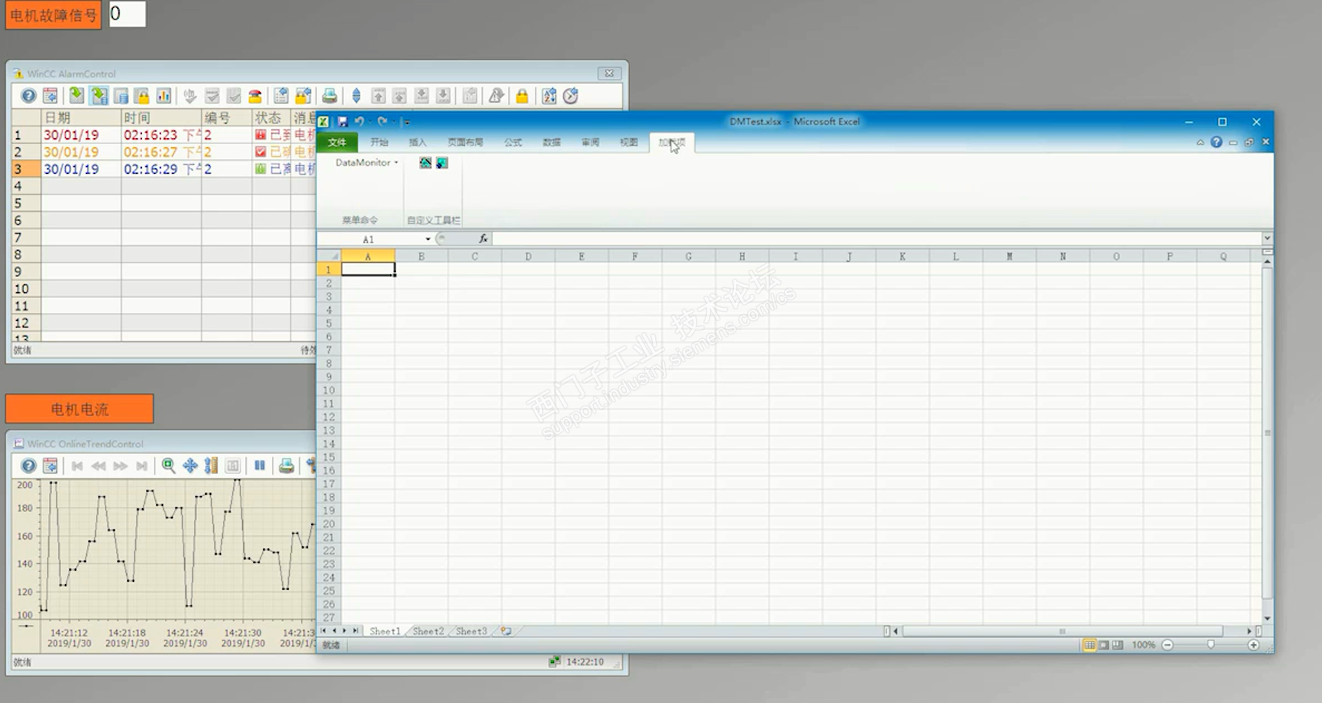Switch to the 插入 ribbon tab
This screenshot has height=703, width=1322.
click(417, 142)
